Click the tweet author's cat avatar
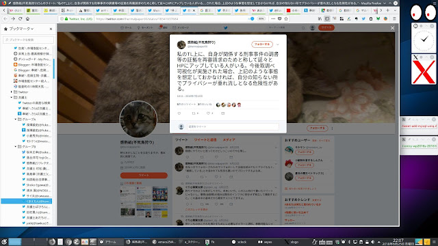The width and height of the screenshot is (438, 246). [181, 44]
